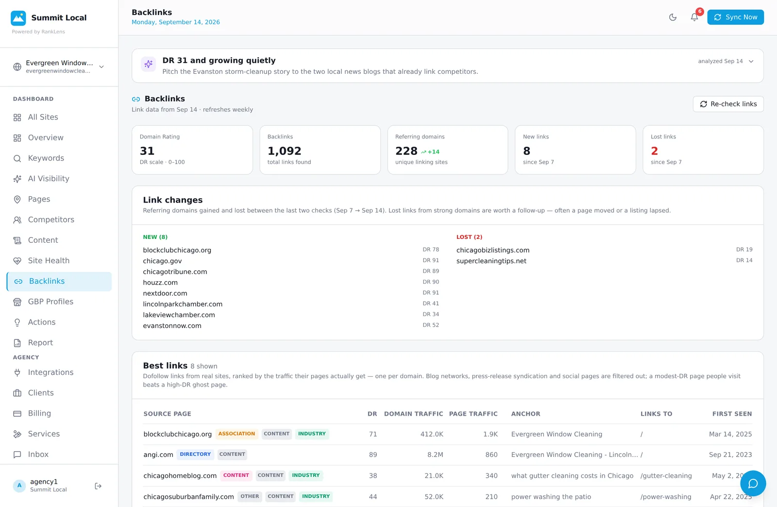This screenshot has width=777, height=507.
Task: Open the Keywords menu item
Action: tap(59, 158)
